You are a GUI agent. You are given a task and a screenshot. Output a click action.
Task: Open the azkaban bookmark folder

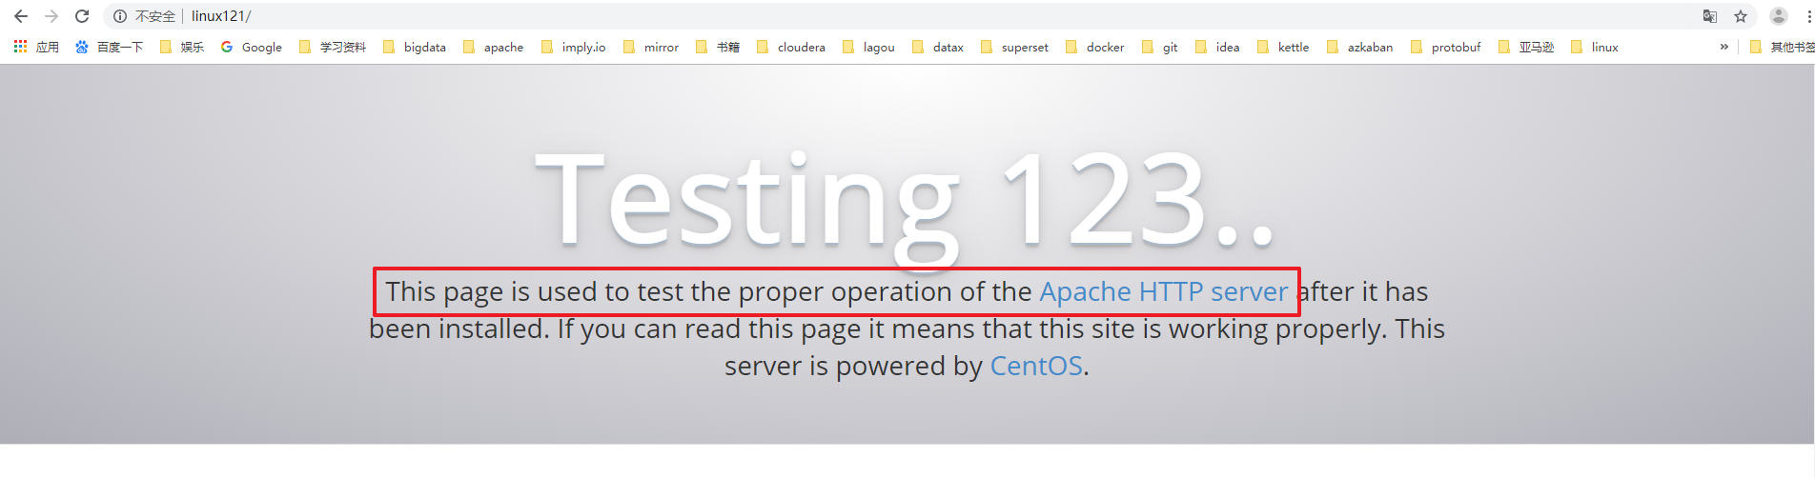(1359, 47)
